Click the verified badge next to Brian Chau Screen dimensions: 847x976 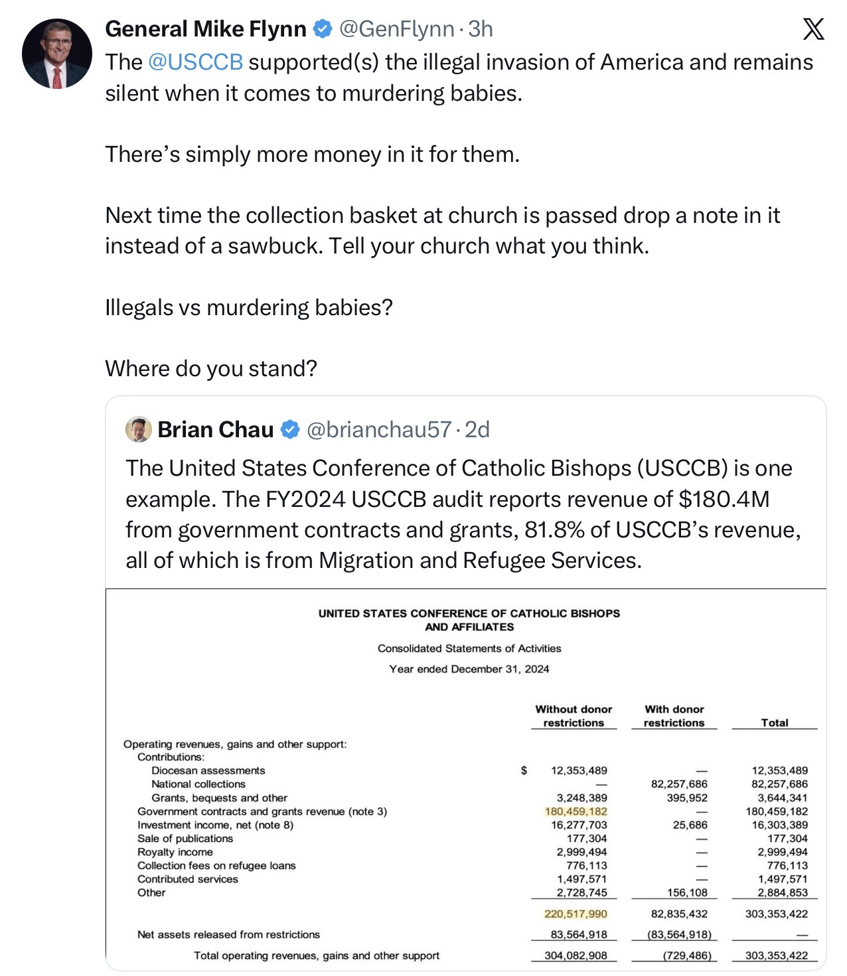tap(290, 429)
